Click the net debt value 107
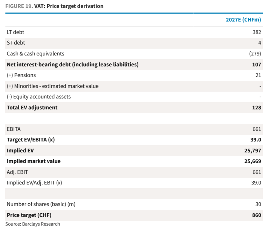The height and width of the screenshot is (232, 268). pyautogui.click(x=257, y=65)
